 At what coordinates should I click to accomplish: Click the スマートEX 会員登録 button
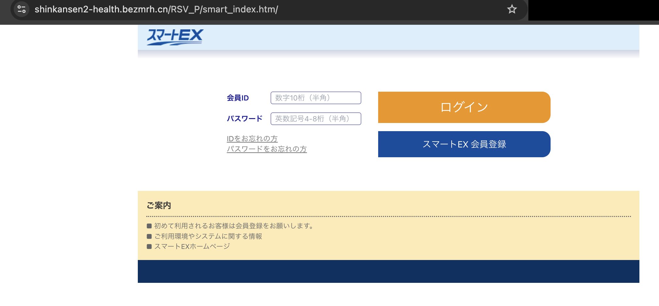464,144
